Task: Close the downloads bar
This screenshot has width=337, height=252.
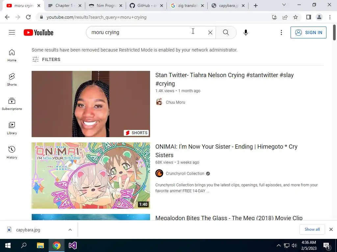Action: pos(331,229)
